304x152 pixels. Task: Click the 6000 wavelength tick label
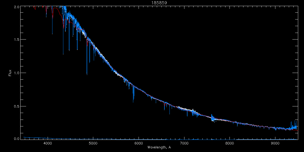139,143
